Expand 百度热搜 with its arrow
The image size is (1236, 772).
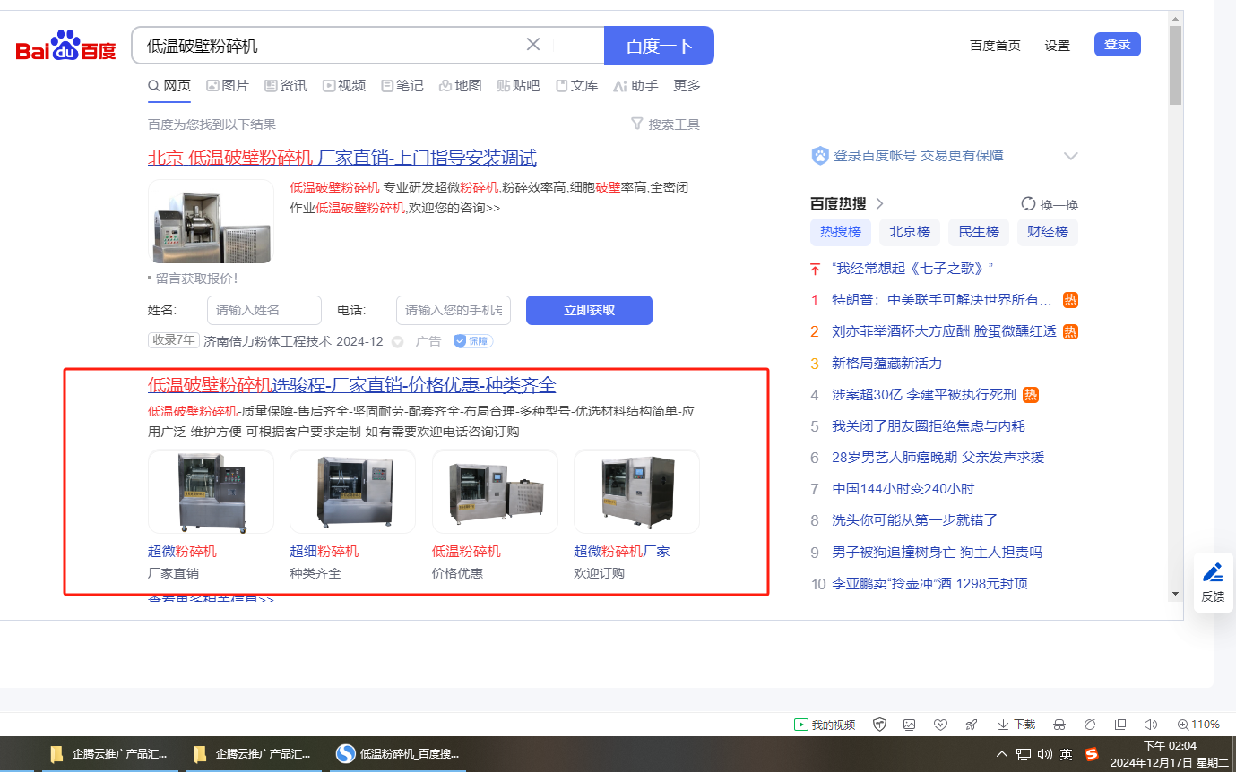pos(880,203)
